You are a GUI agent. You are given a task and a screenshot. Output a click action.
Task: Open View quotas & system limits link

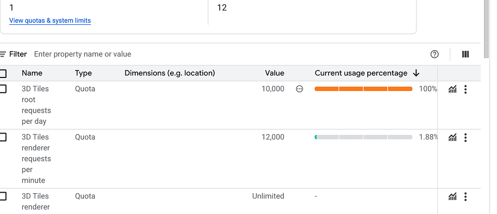[50, 20]
